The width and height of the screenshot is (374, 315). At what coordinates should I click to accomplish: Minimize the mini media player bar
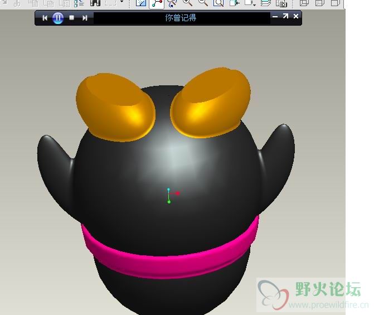pyautogui.click(x=275, y=17)
